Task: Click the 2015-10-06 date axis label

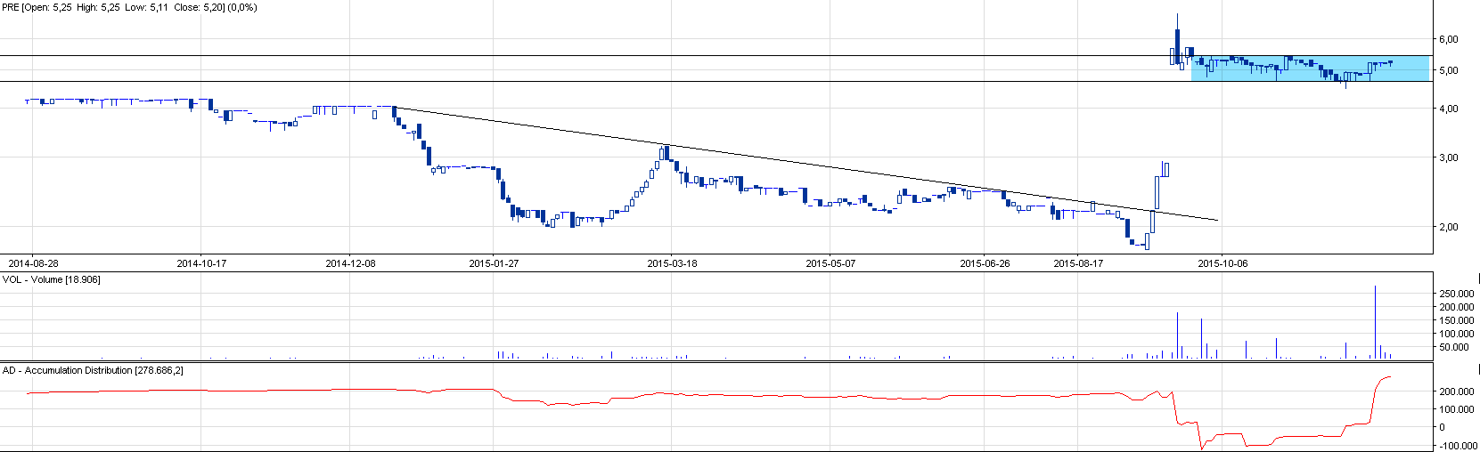Action: tap(1222, 263)
